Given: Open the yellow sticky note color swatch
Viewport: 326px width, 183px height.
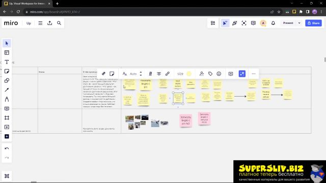Looking at the screenshot, I should pyautogui.click(x=189, y=74).
